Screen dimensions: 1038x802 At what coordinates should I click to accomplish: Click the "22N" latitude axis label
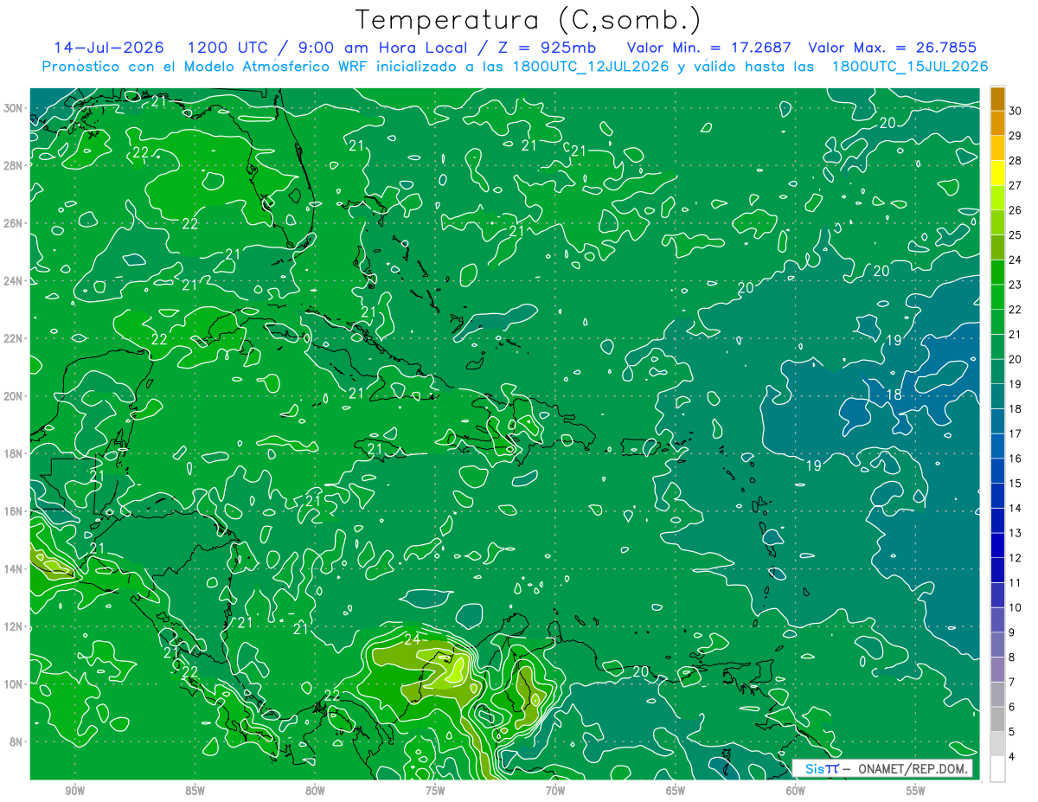[13, 338]
